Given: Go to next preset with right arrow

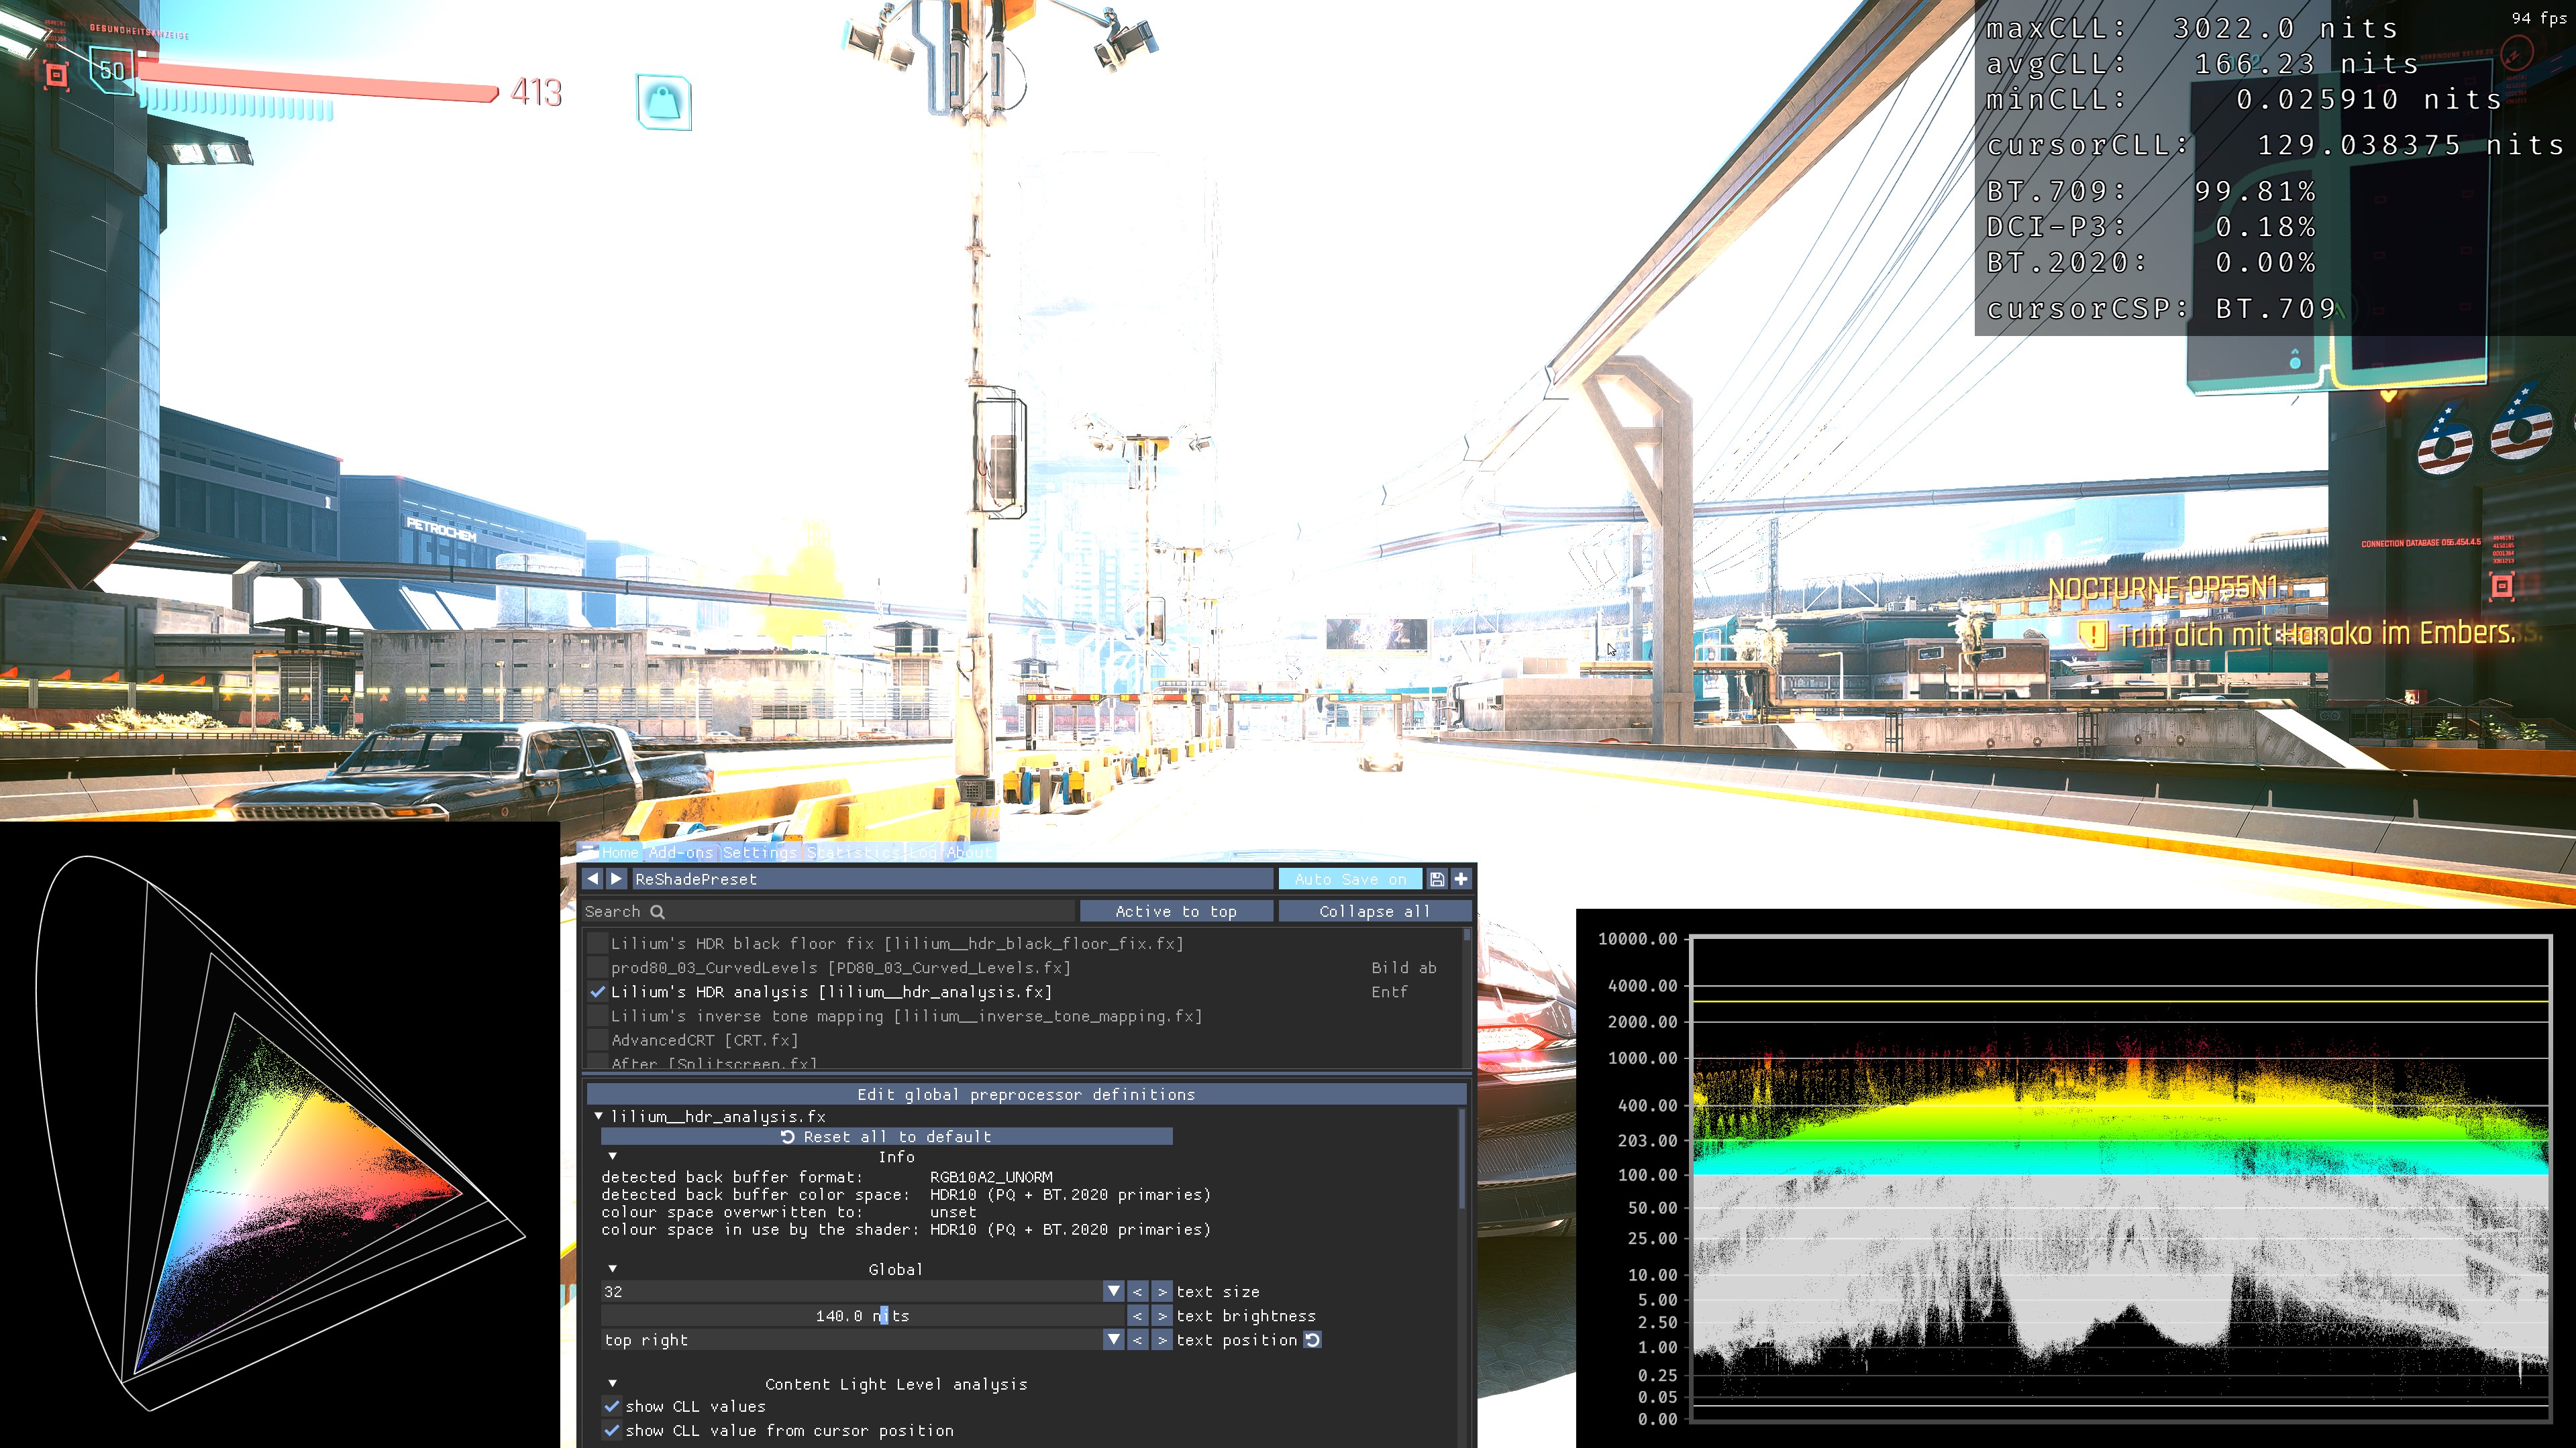Looking at the screenshot, I should (616, 879).
